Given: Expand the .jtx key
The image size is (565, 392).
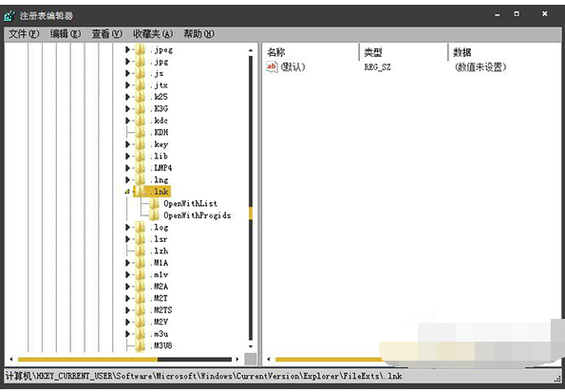Looking at the screenshot, I should tap(127, 85).
